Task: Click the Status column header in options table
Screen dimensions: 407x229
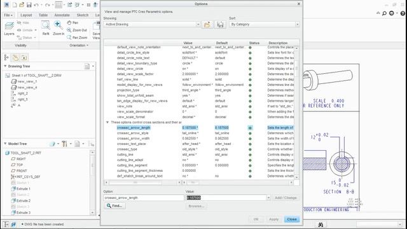Action: pos(254,43)
